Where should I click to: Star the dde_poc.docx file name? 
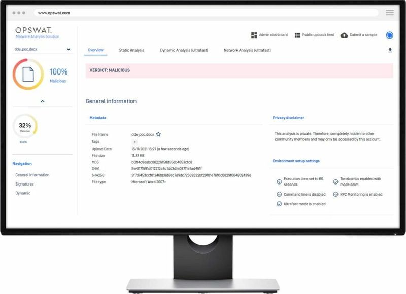point(158,134)
